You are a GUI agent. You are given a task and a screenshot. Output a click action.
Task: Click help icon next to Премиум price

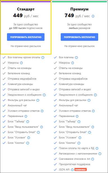click(x=93, y=16)
